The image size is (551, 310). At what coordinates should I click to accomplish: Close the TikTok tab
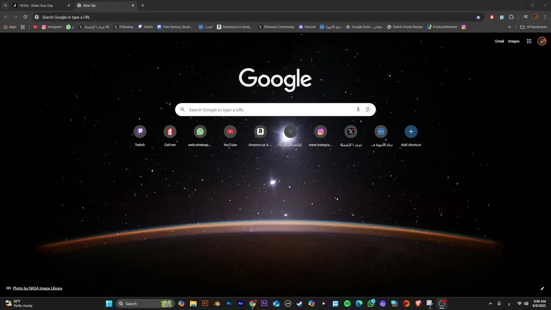click(x=68, y=6)
